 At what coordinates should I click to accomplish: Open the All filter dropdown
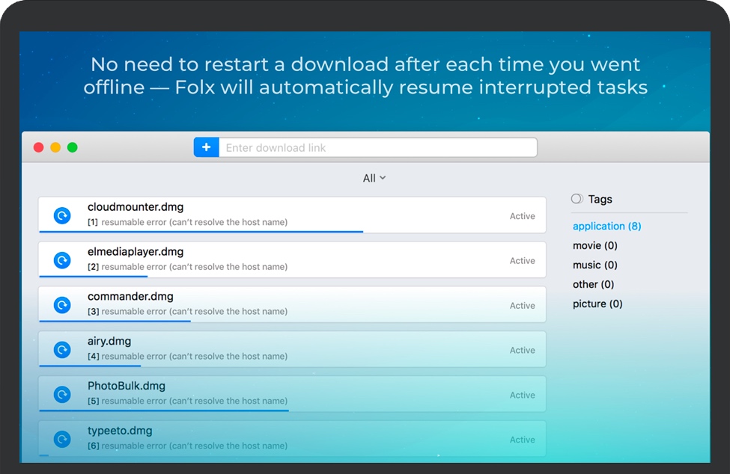374,178
